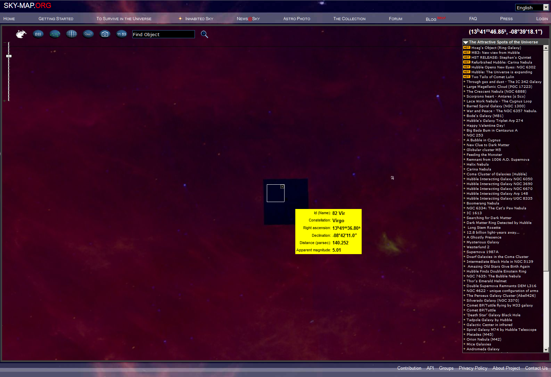
Task: Open the About Project footer link
Action: pyautogui.click(x=506, y=368)
